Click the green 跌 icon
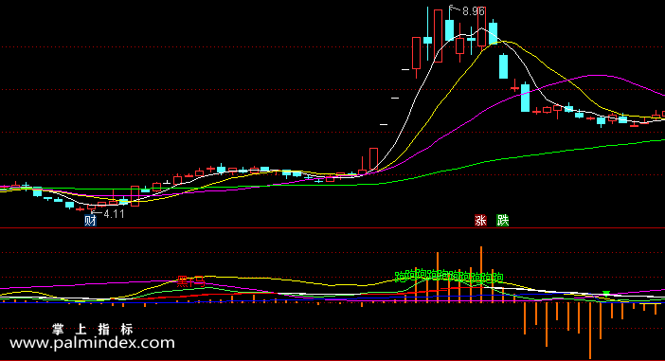The height and width of the screenshot is (361, 665). click(x=503, y=221)
